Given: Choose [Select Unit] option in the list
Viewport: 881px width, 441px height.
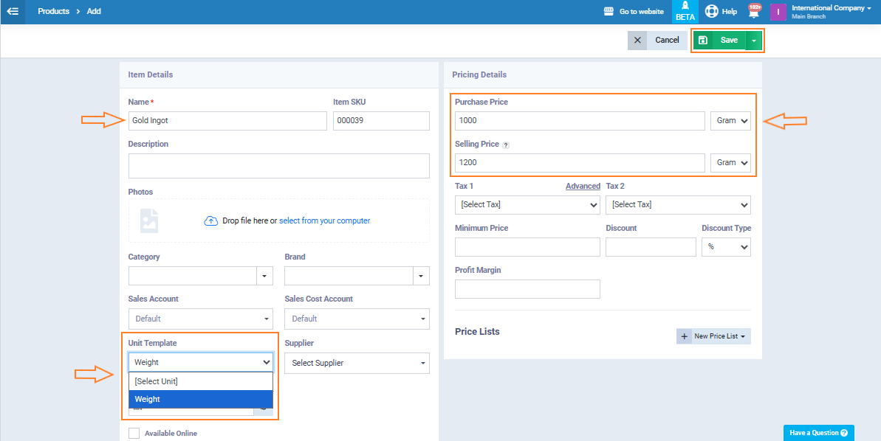Looking at the screenshot, I should [201, 381].
